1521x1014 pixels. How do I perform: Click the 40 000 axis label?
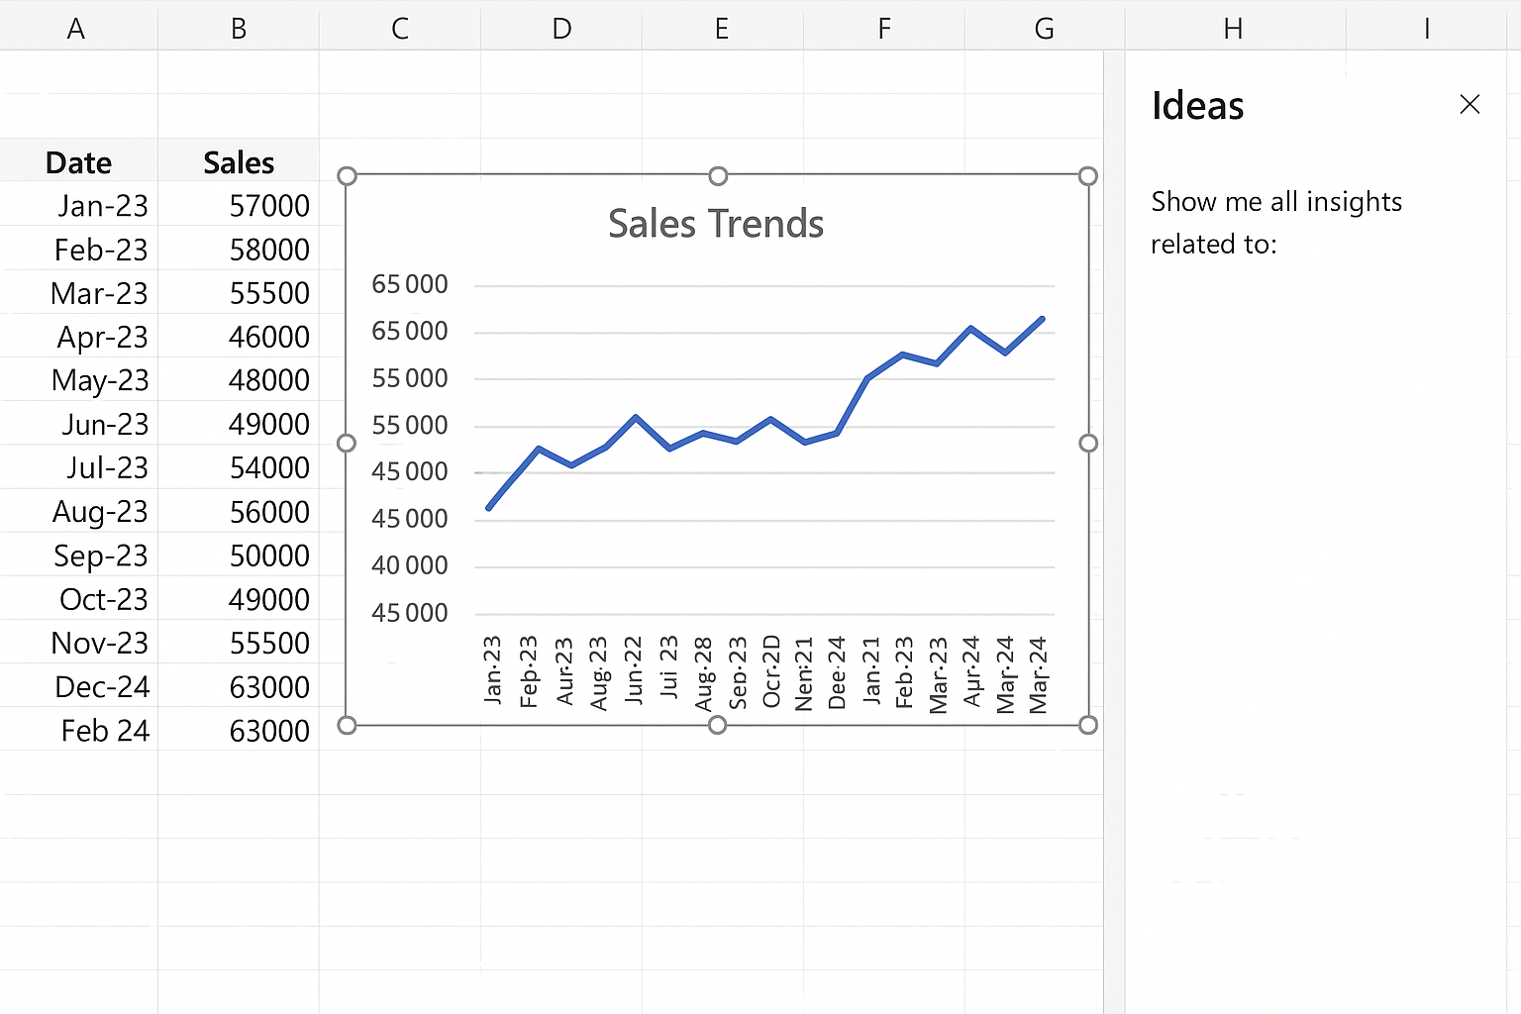409,565
